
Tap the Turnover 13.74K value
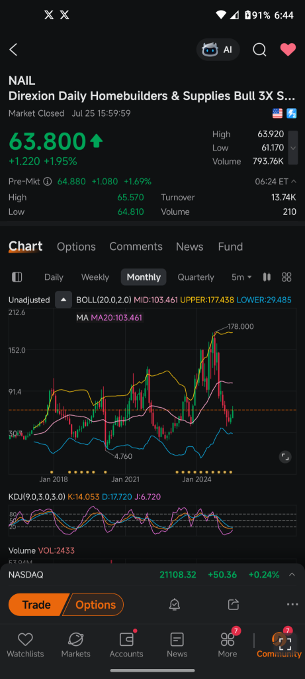284,198
